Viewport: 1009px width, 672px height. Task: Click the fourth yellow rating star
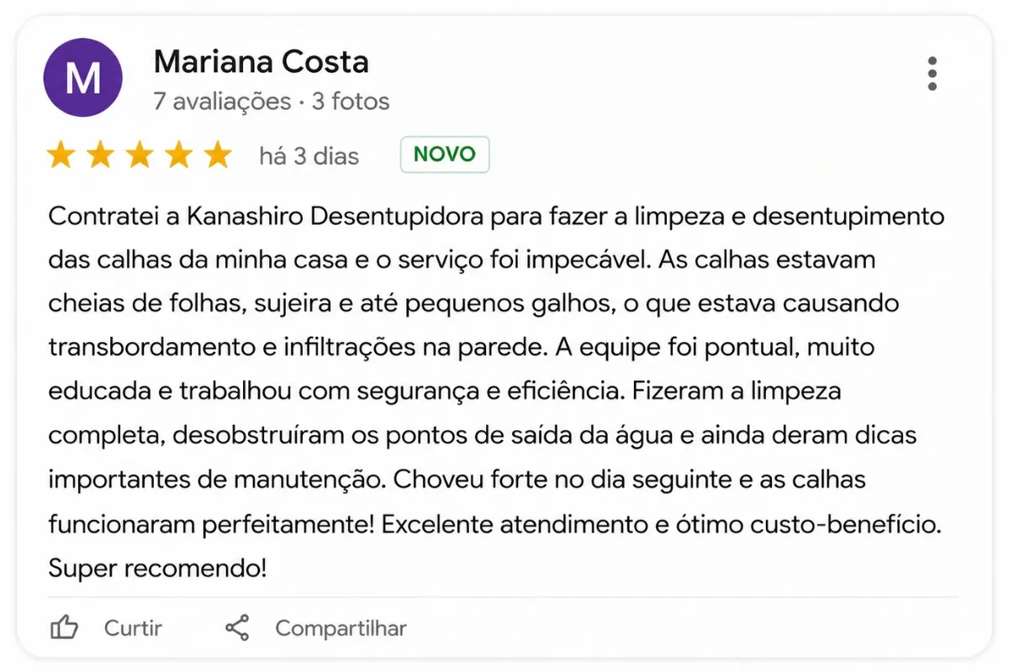178,155
